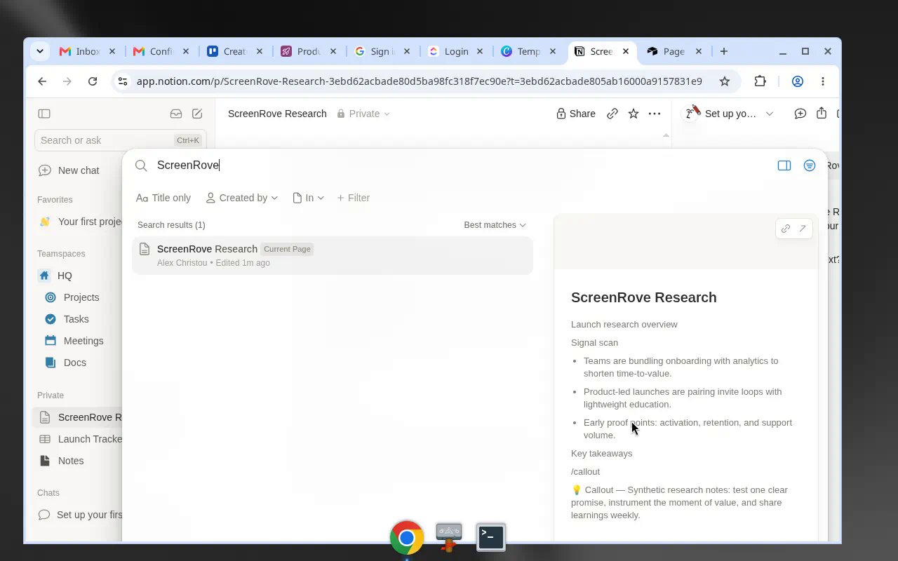The image size is (898, 561).
Task: Open Meetings in the sidebar
Action: 83,341
